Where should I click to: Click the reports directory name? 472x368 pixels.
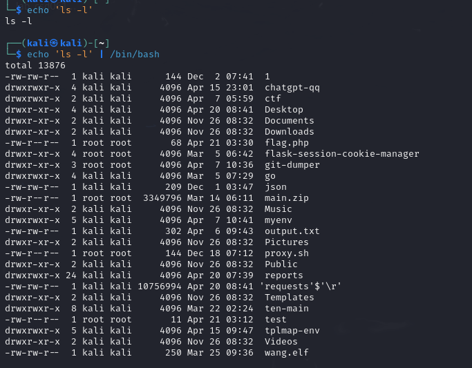283,275
